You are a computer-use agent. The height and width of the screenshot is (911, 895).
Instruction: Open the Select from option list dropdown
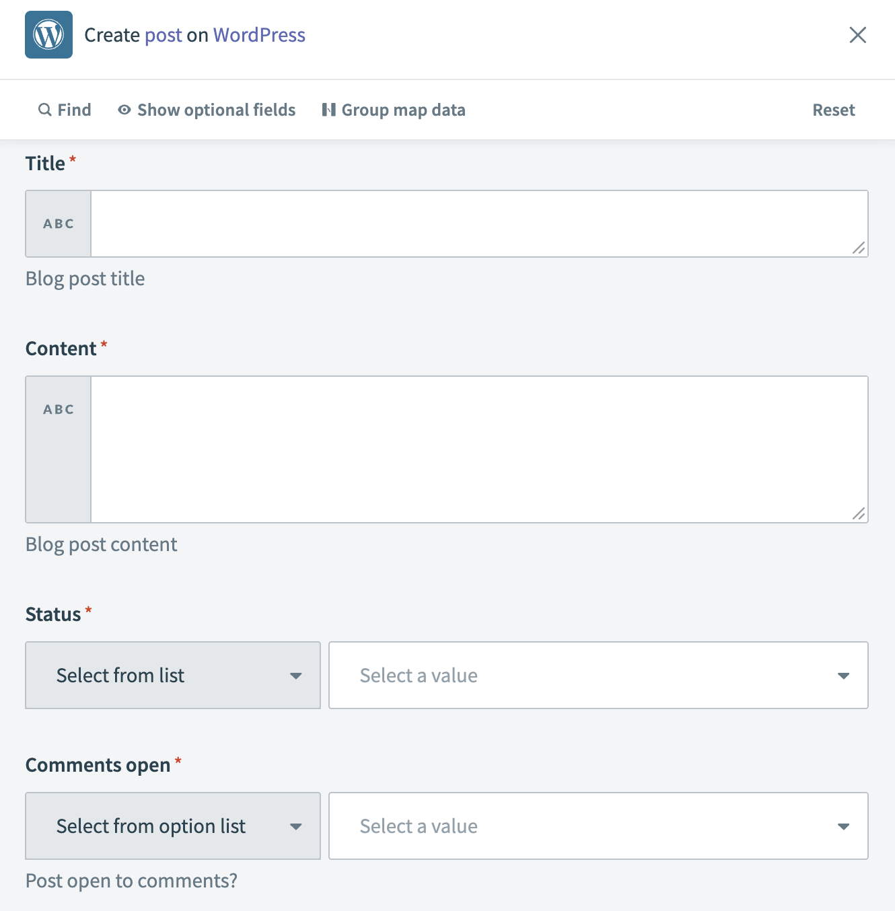(172, 826)
